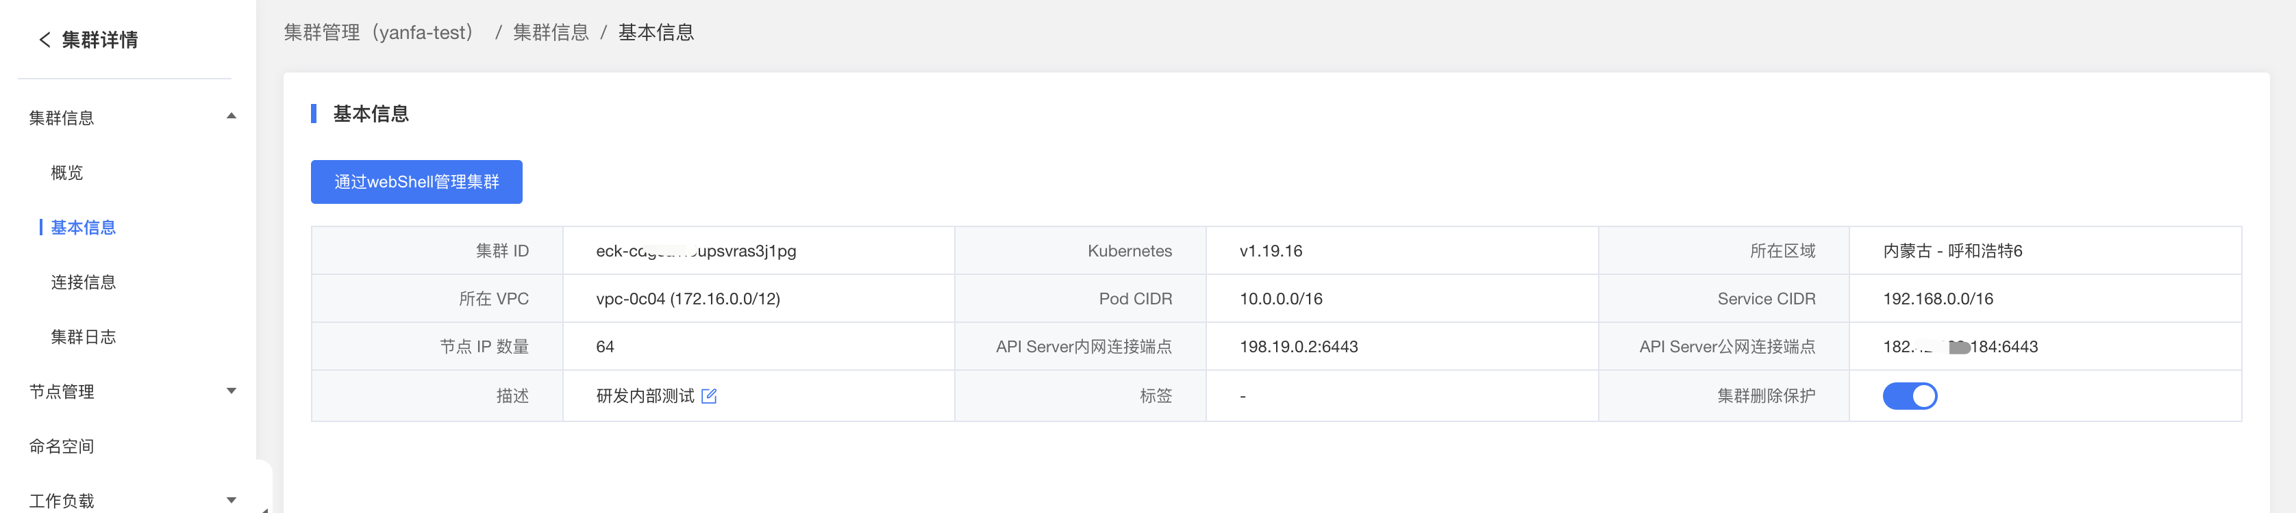The width and height of the screenshot is (2296, 513).
Task: Click the edit pencil next to 研发内部测试
Action: pyautogui.click(x=708, y=396)
